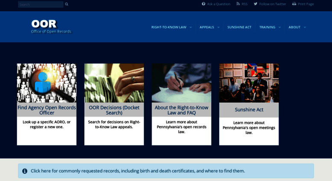
Task: Open Follow on Twitter link
Action: point(273,4)
